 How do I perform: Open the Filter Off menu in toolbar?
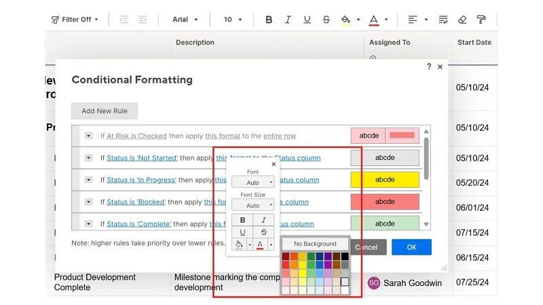click(x=75, y=20)
